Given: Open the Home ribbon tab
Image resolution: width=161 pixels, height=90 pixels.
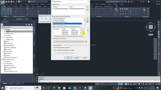Looking at the screenshot, I should (x=3, y=6).
